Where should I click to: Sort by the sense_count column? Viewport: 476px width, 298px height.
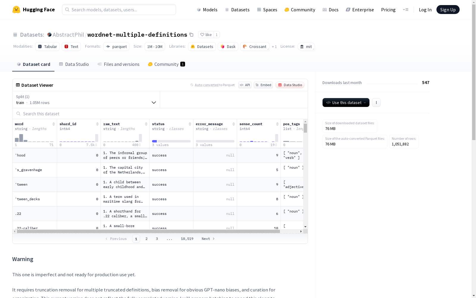tap(277, 124)
